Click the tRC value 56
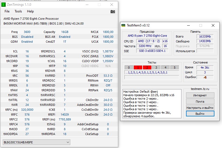 pyautogui.click(x=27, y=76)
